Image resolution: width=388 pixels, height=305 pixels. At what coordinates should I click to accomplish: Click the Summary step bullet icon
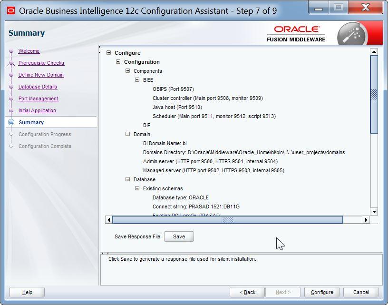[x=11, y=122]
